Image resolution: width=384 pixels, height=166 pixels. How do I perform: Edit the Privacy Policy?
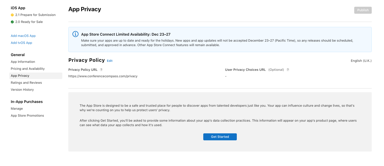pos(110,61)
